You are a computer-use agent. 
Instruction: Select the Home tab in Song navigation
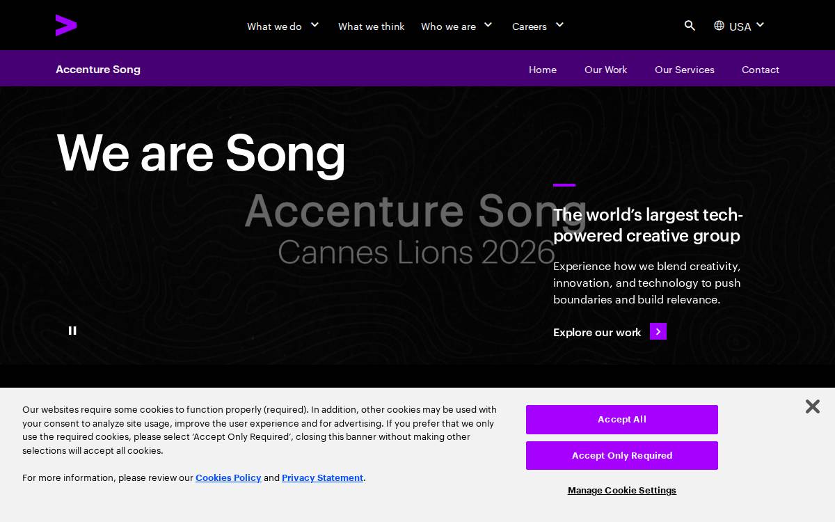point(543,70)
